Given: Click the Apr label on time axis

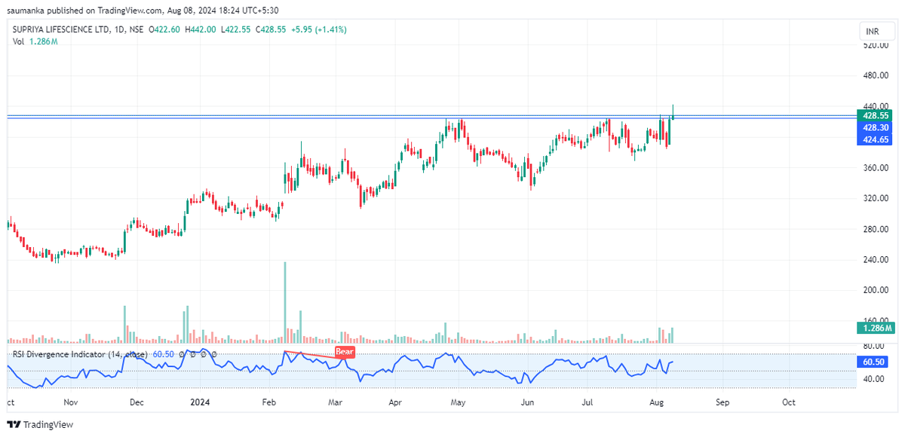Looking at the screenshot, I should point(395,402).
